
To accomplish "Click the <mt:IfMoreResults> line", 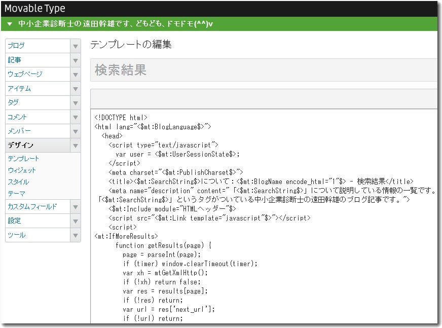I will click(x=126, y=236).
